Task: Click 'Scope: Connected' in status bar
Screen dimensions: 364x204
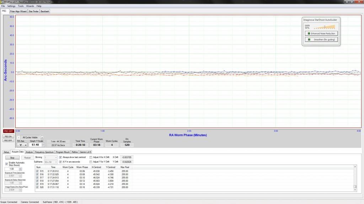Action: pyautogui.click(x=9, y=202)
